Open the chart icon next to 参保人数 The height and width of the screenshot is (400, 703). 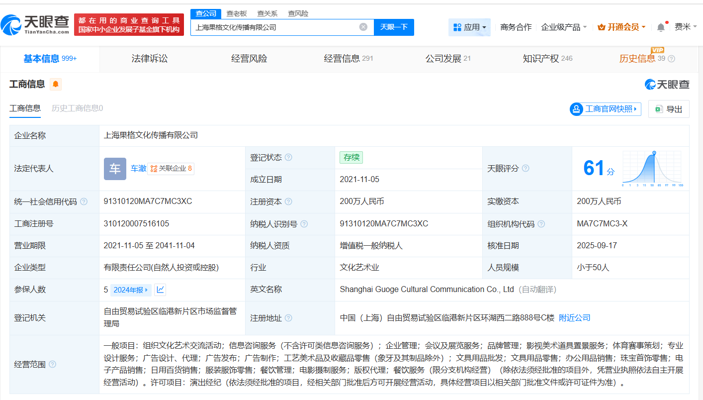coord(160,289)
